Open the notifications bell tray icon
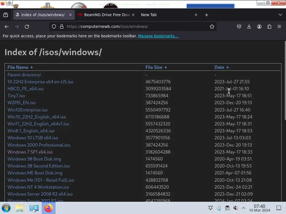286x214 pixels. [x=211, y=208]
